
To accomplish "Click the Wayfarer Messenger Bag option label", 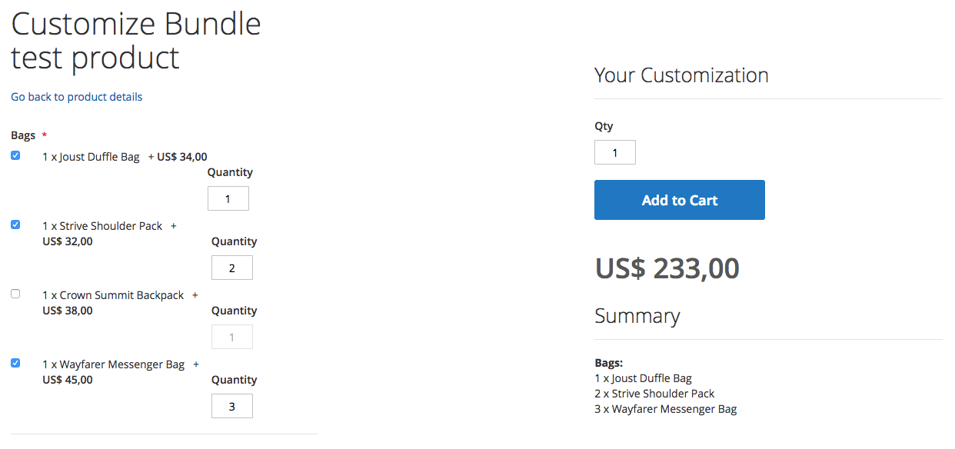I will click(114, 364).
